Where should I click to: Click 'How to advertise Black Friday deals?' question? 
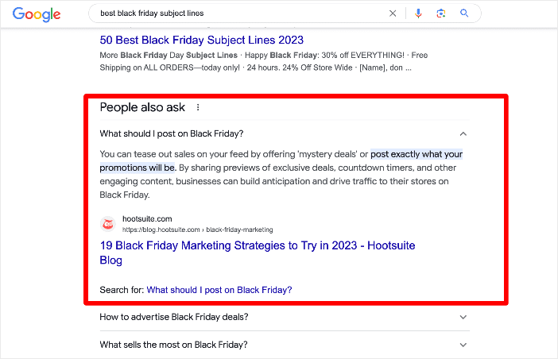coord(174,317)
